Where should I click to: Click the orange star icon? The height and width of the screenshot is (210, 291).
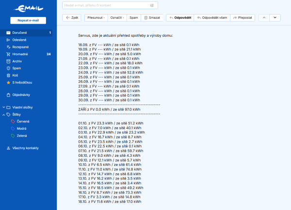pyautogui.click(x=8, y=83)
